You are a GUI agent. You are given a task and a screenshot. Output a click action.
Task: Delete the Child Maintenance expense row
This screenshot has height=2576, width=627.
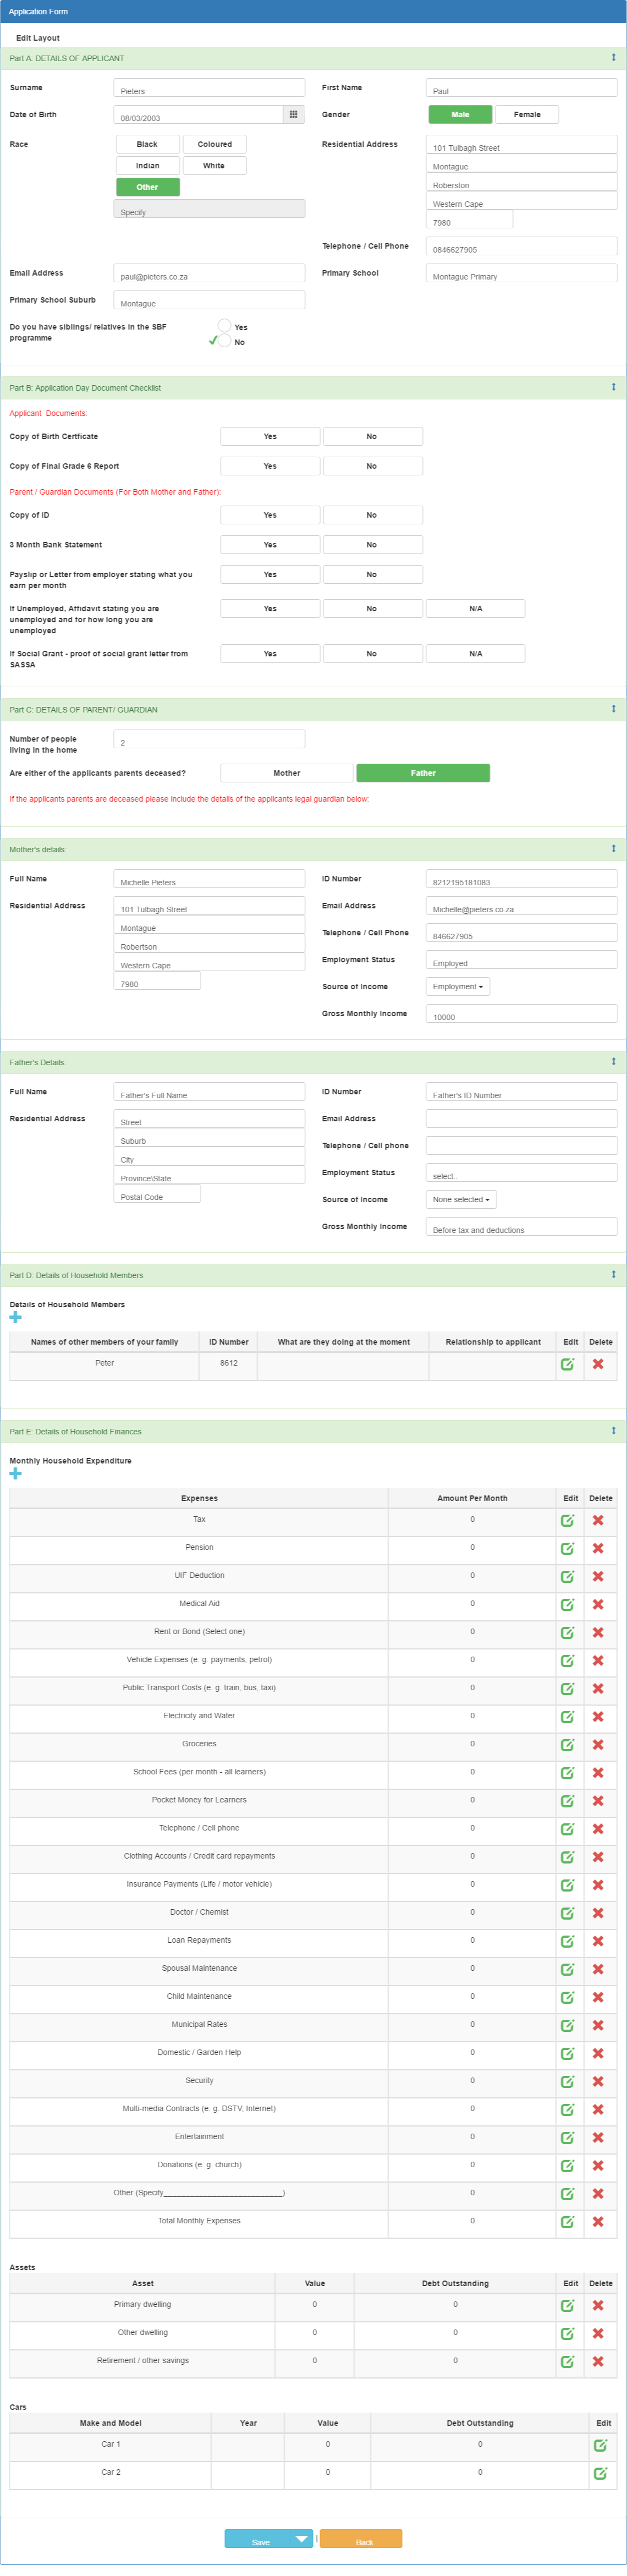click(x=598, y=1997)
